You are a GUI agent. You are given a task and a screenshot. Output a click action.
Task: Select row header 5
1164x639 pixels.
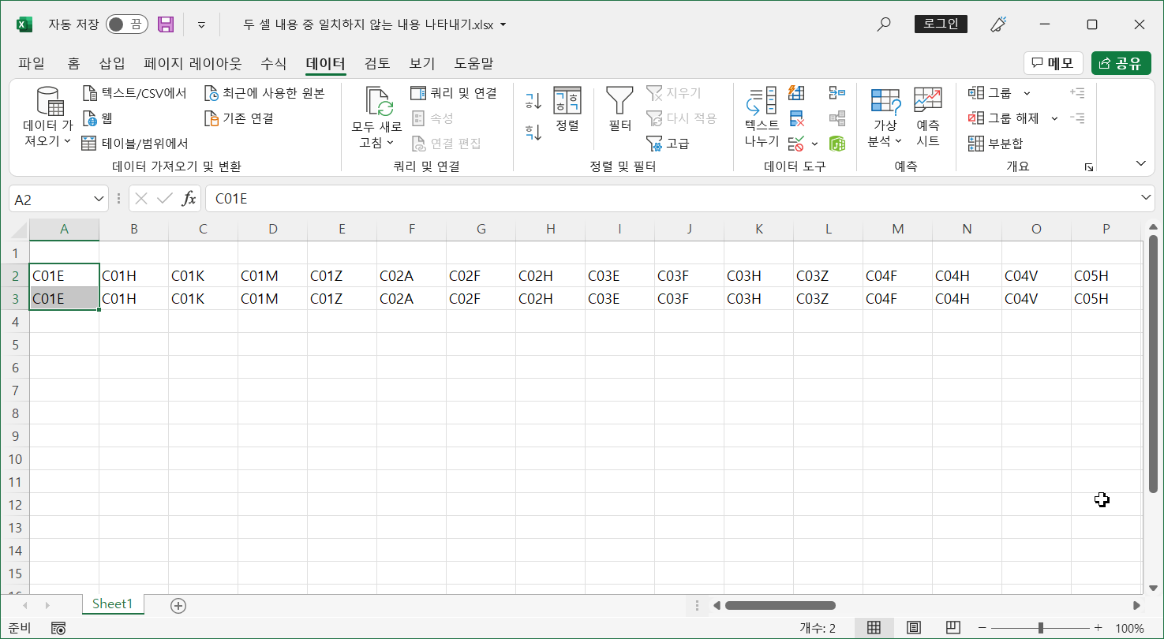pos(14,344)
